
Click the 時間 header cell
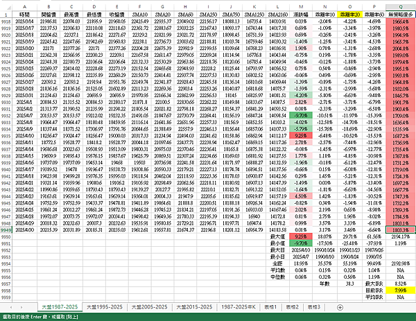(25, 15)
